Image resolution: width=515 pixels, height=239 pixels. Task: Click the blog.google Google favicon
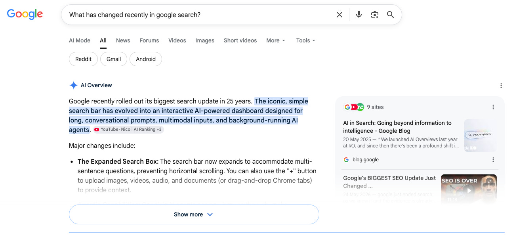click(346, 160)
